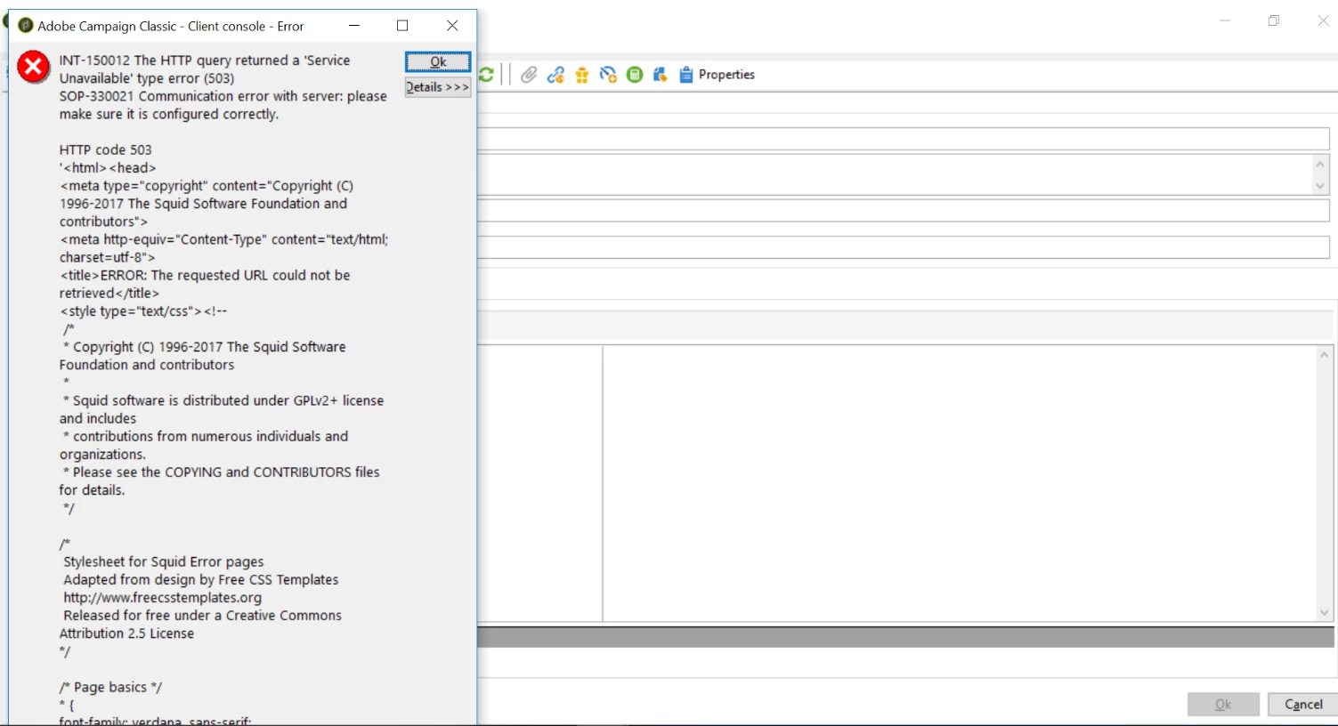
Task: Click the blue document with tag icon
Action: 661,75
